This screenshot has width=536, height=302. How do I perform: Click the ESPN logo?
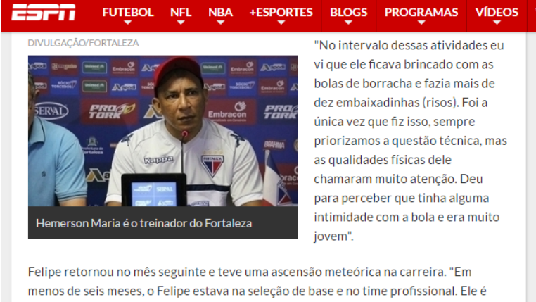44,12
